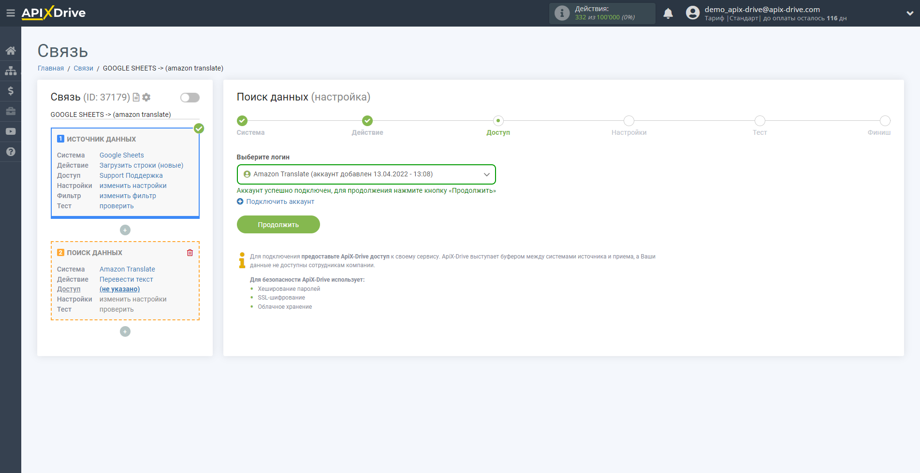
Task: Open the home icon in sidebar
Action: [x=11, y=51]
